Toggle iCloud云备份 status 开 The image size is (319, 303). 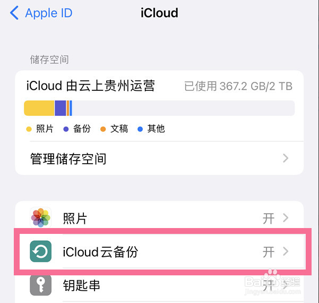click(269, 252)
